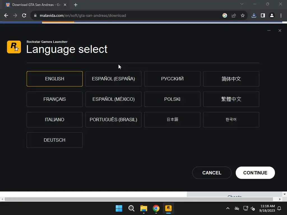Select Download GTA San Andreas tab
The height and width of the screenshot is (215, 287).
click(x=36, y=5)
